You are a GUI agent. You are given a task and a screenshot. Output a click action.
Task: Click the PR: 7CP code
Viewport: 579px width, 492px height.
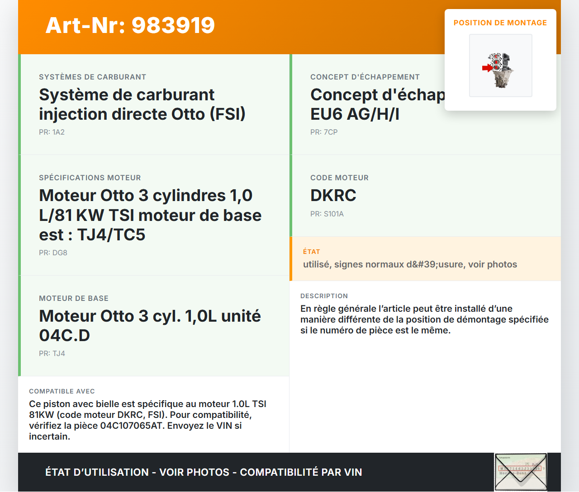[x=324, y=132]
